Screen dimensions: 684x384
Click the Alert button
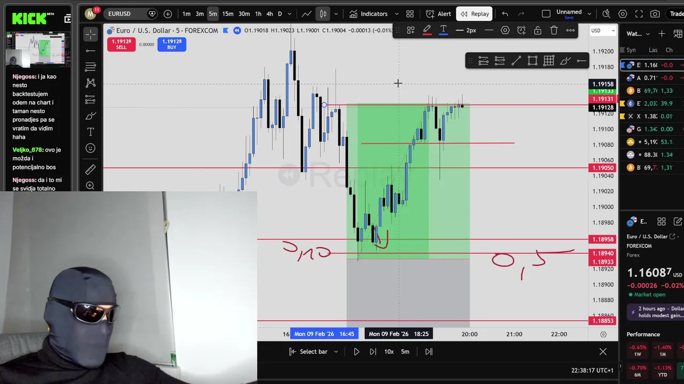coord(439,14)
